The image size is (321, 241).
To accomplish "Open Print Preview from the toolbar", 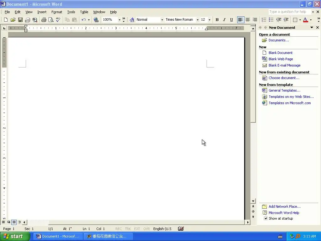I will [51, 20].
